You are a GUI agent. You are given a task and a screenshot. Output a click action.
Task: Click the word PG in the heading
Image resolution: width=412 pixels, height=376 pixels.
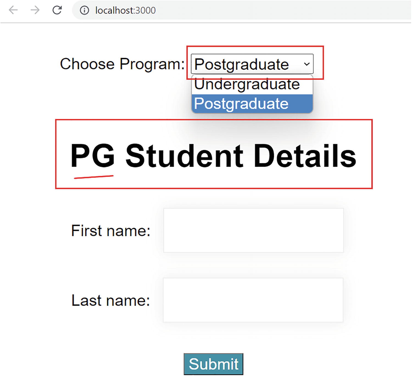point(93,156)
